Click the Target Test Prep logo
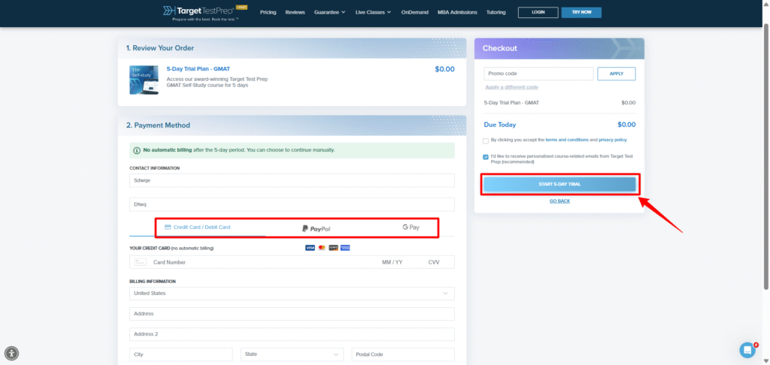This screenshot has height=365, width=770. (205, 13)
